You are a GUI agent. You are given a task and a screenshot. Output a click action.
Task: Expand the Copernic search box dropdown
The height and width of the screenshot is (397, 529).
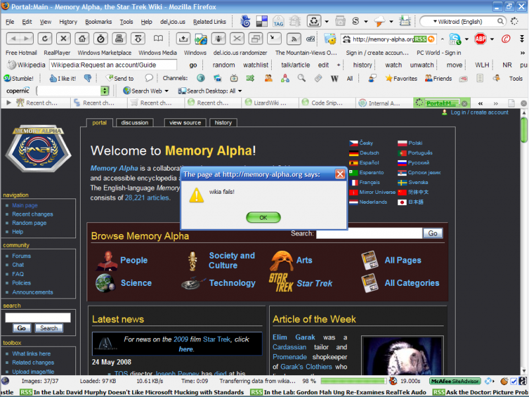pyautogui.click(x=104, y=91)
